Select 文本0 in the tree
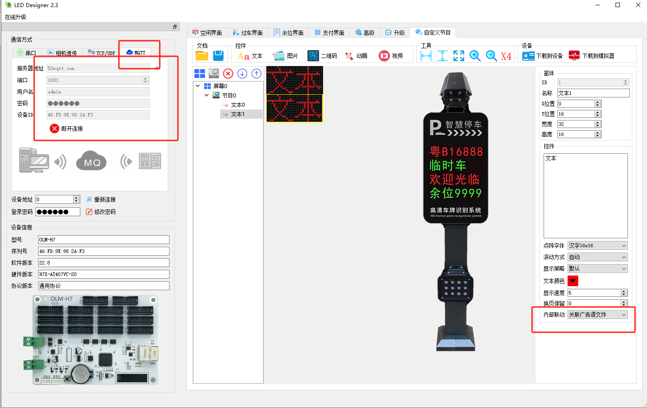The width and height of the screenshot is (647, 408). [238, 105]
